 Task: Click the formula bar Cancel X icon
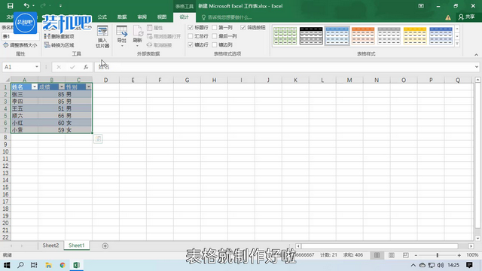[x=59, y=67]
